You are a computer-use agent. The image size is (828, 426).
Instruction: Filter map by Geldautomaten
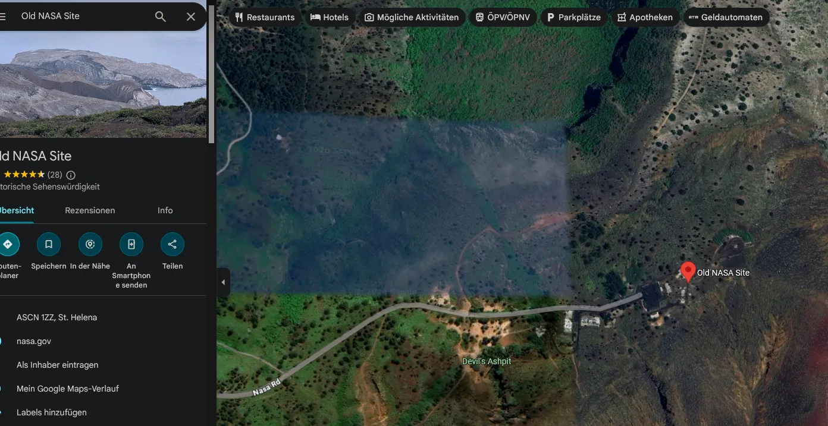[726, 17]
